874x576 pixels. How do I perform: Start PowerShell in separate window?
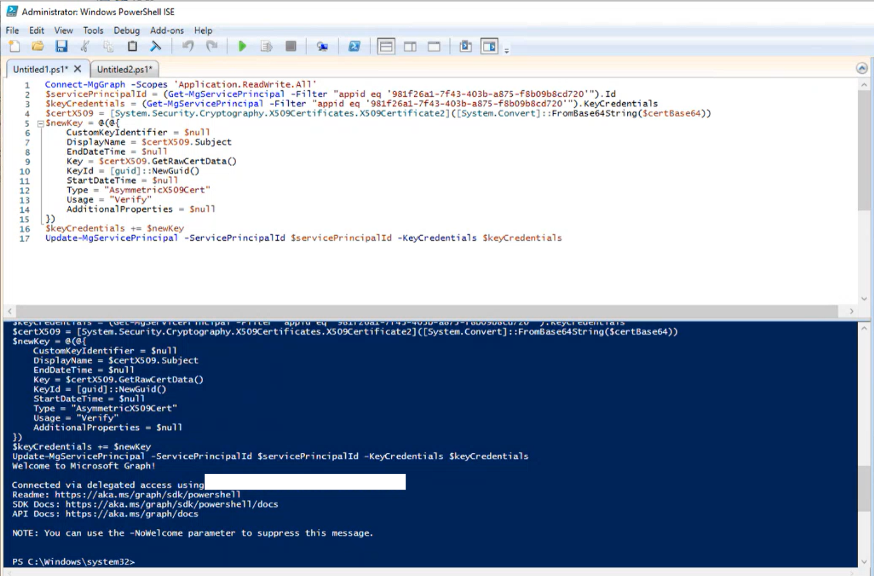[x=354, y=46]
